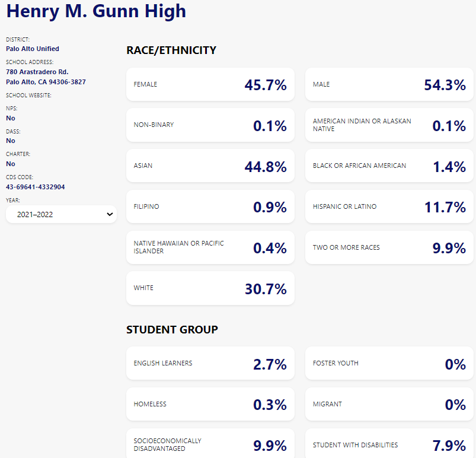
Task: Select the American Indian or Alaskan Native card
Action: click(389, 125)
